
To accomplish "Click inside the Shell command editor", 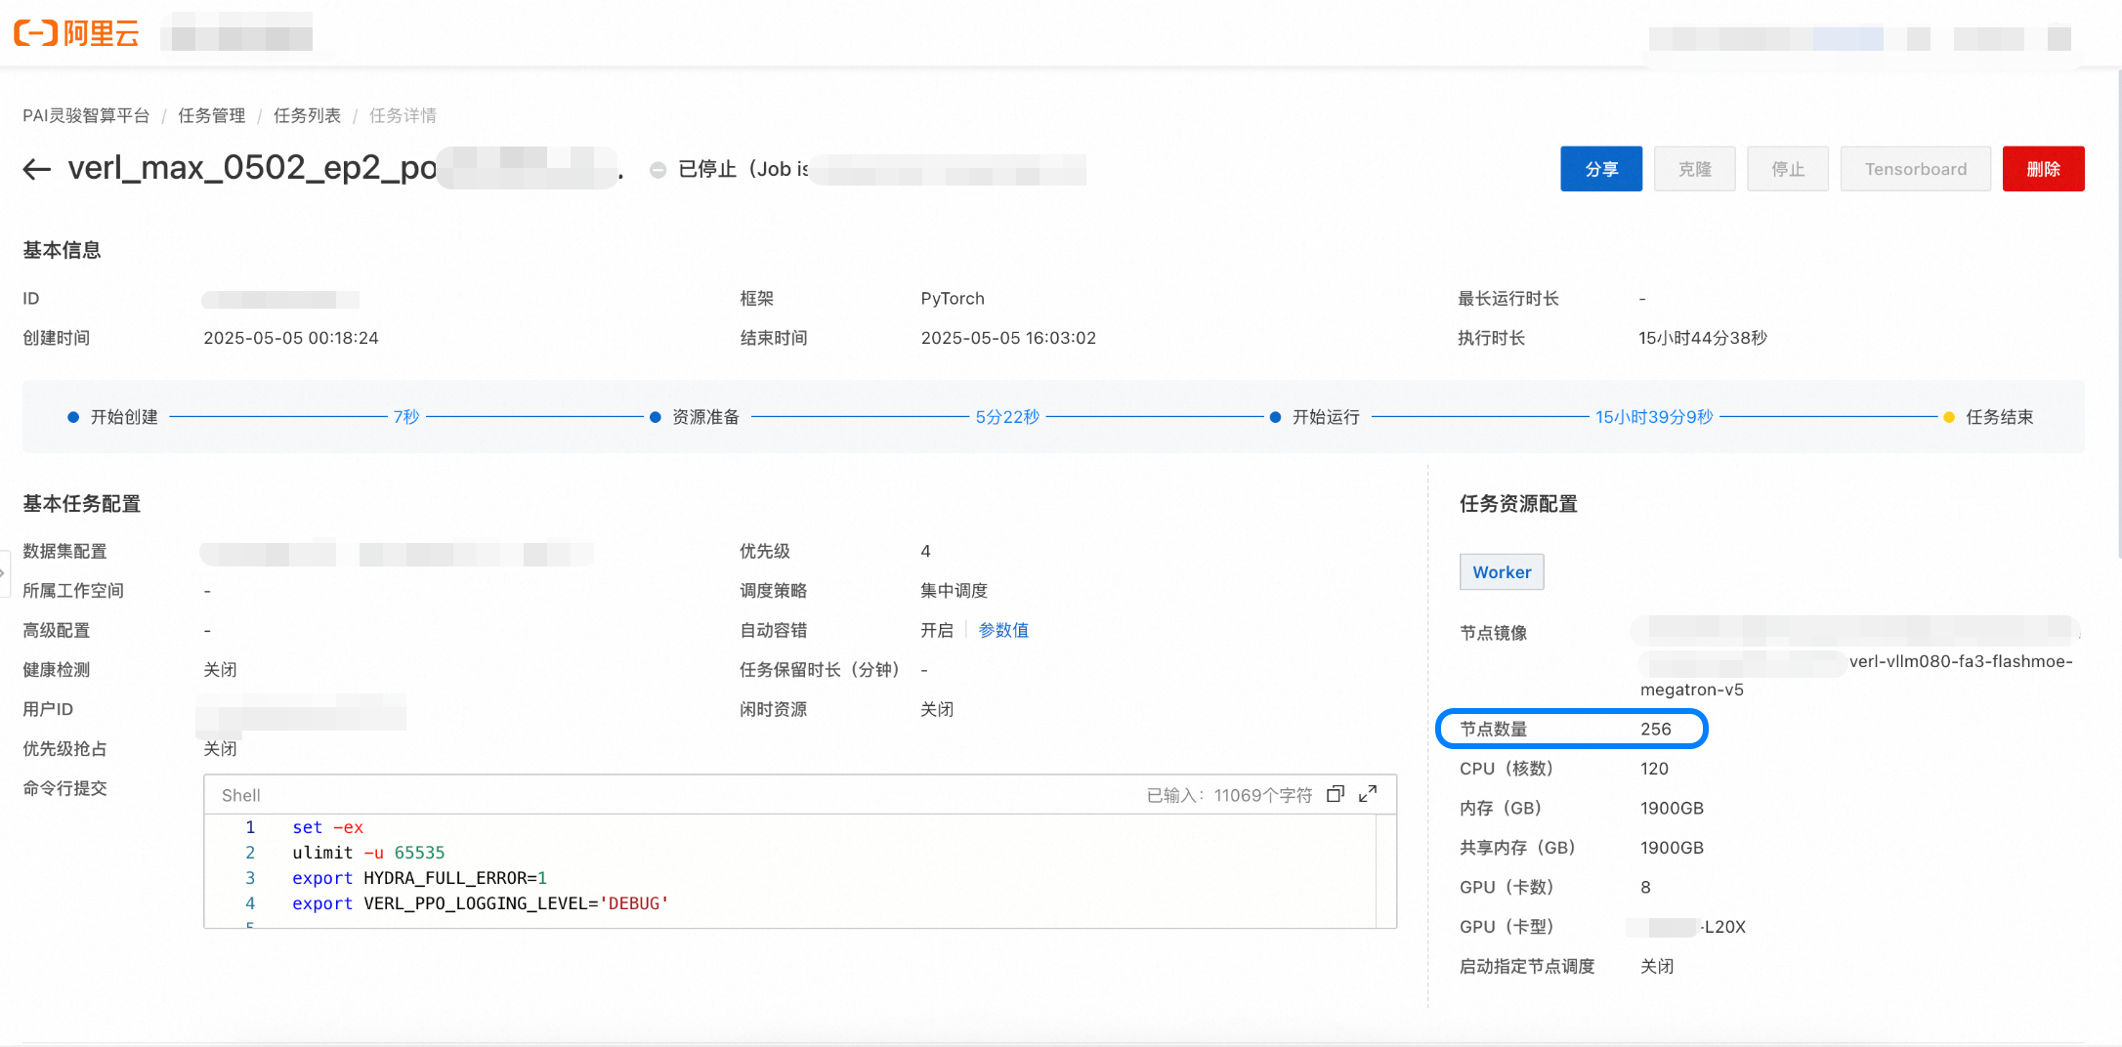I will tap(789, 869).
